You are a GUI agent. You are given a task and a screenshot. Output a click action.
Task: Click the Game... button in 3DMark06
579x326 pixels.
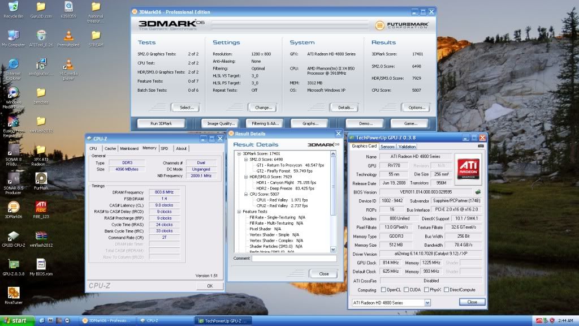(x=410, y=123)
